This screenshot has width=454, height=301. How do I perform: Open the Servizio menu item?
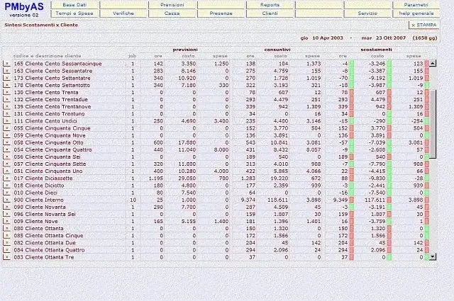pyautogui.click(x=367, y=13)
